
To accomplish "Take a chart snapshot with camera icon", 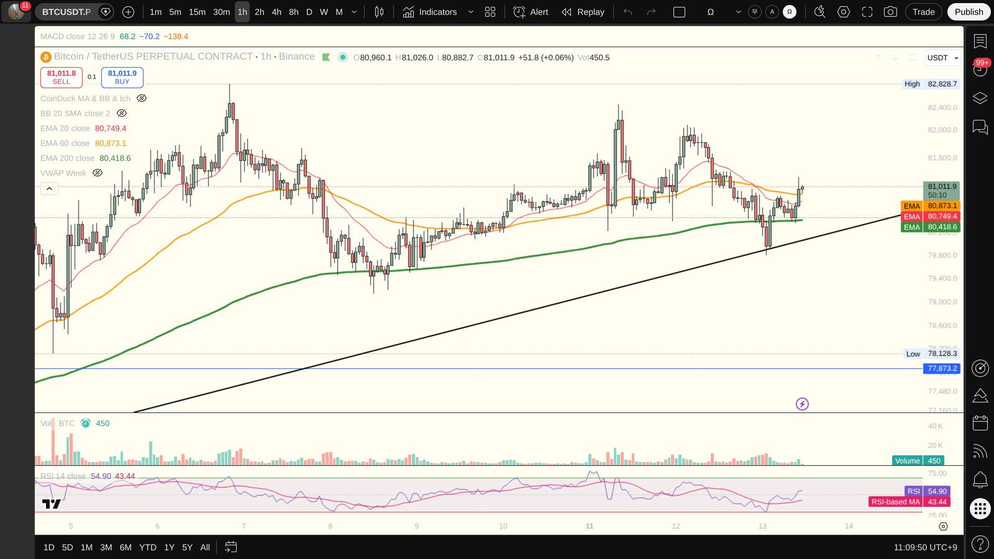I will 890,12.
